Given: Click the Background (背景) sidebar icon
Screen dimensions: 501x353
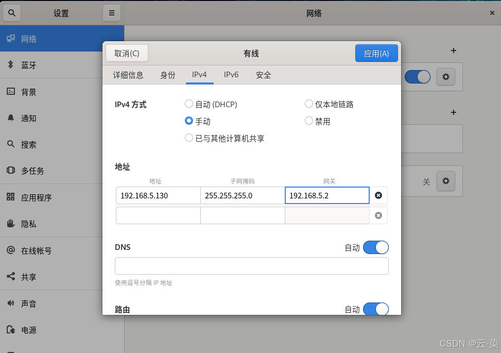Looking at the screenshot, I should (11, 92).
